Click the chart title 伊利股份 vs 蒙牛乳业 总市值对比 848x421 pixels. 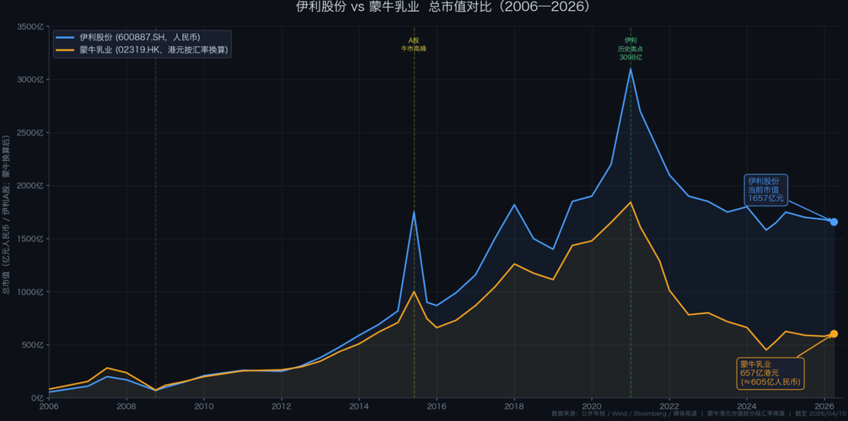click(x=443, y=7)
